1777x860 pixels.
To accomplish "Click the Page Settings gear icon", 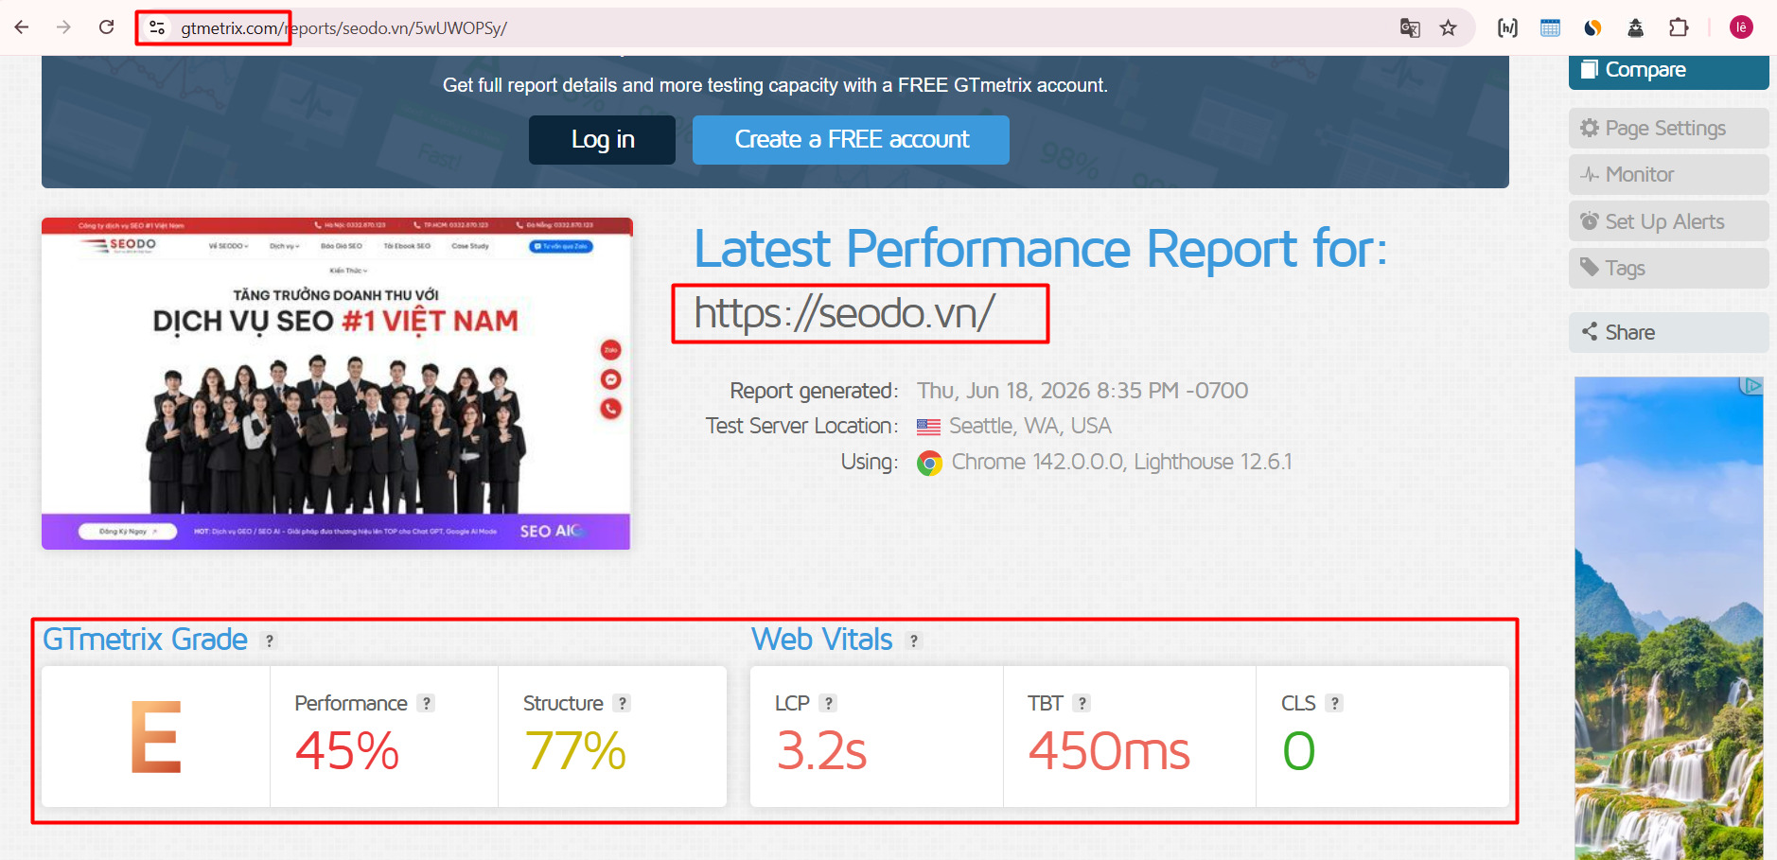I will 1590,127.
